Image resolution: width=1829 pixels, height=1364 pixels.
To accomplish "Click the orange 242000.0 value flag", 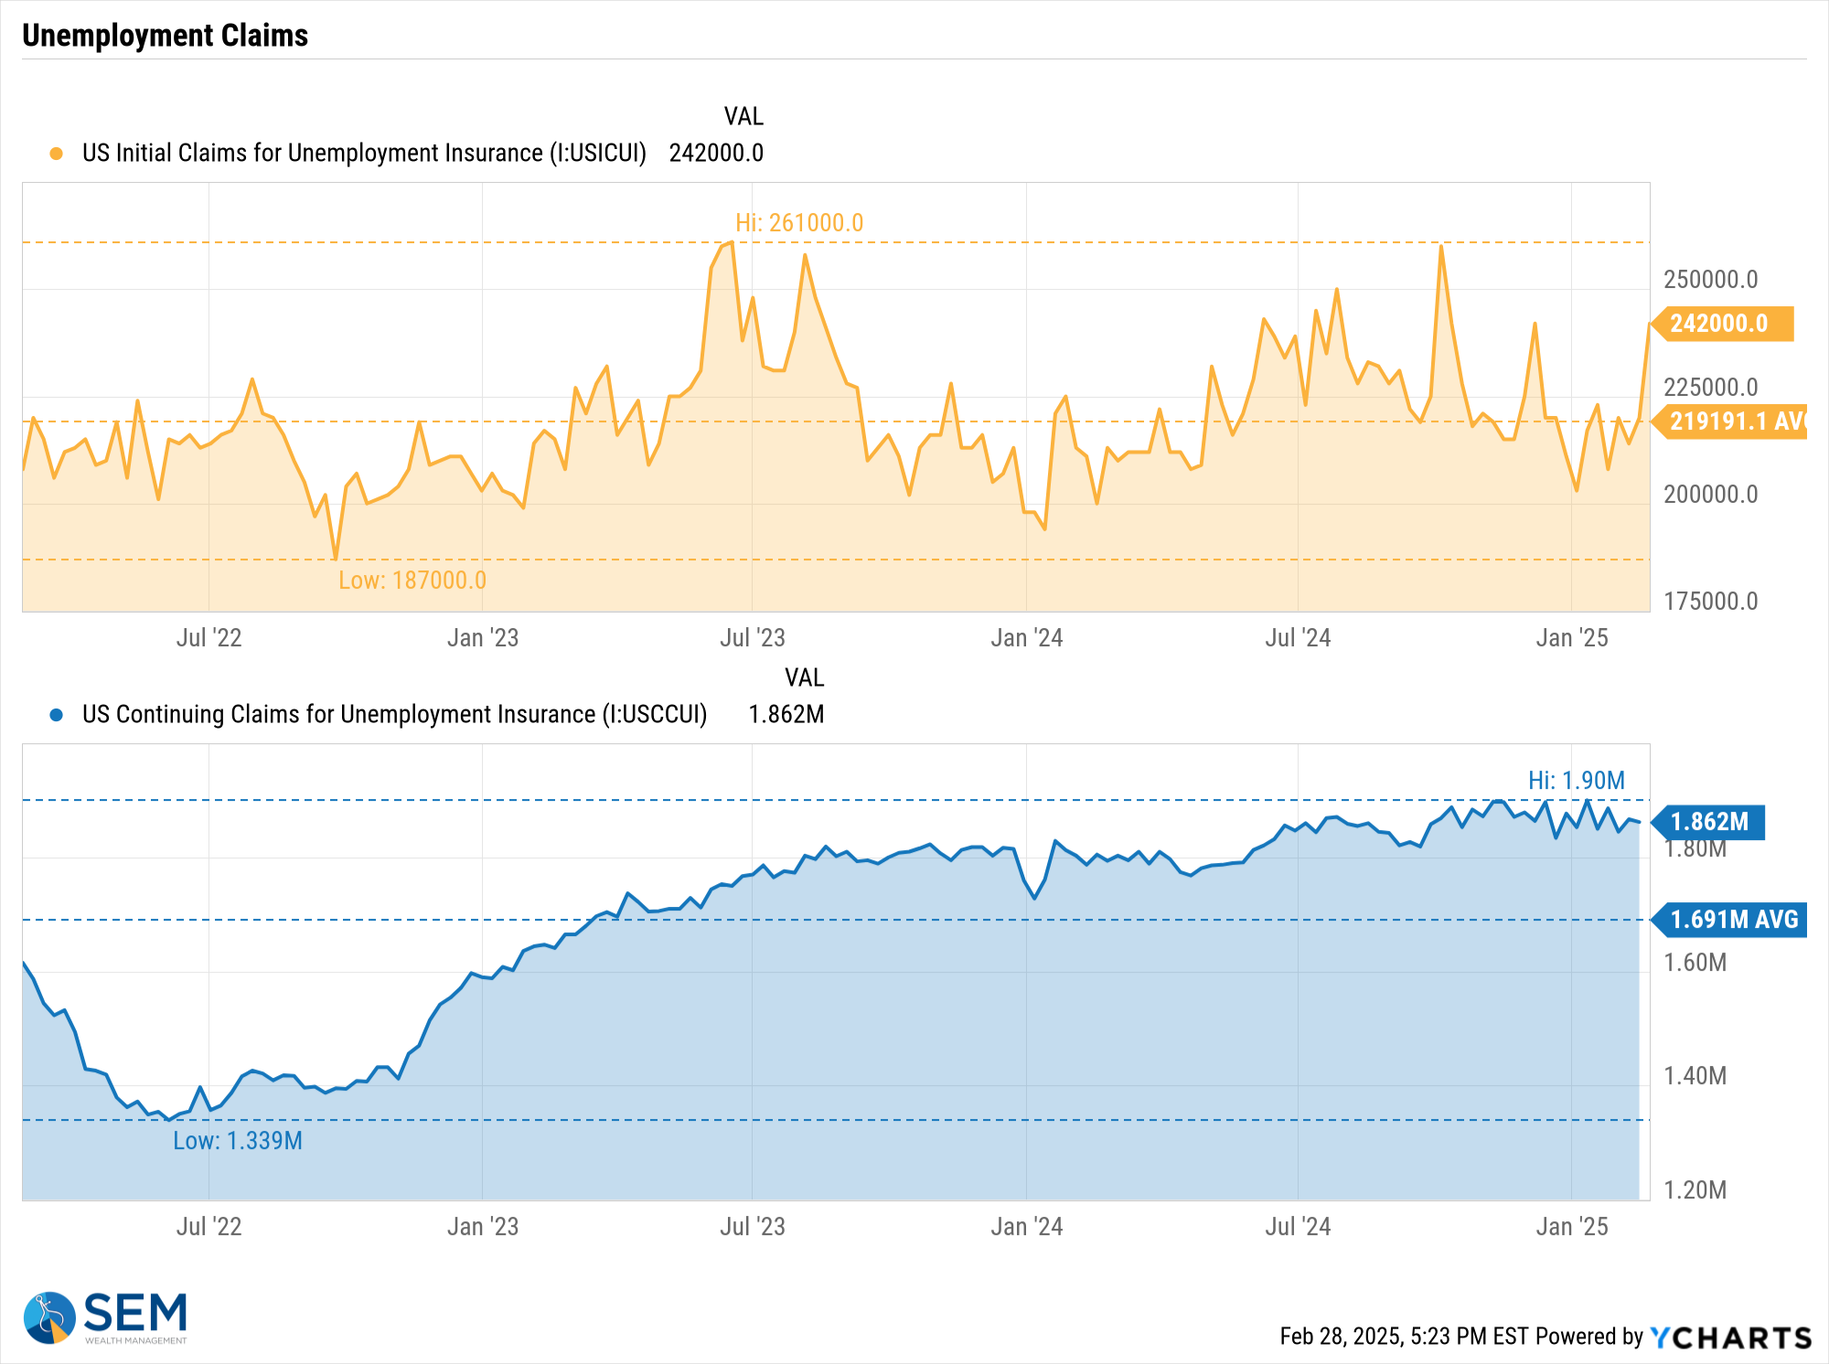I will point(1723,324).
